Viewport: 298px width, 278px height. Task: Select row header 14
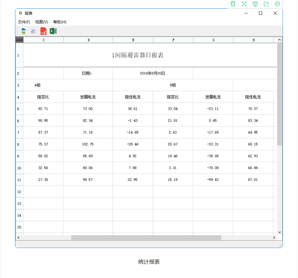19,215
